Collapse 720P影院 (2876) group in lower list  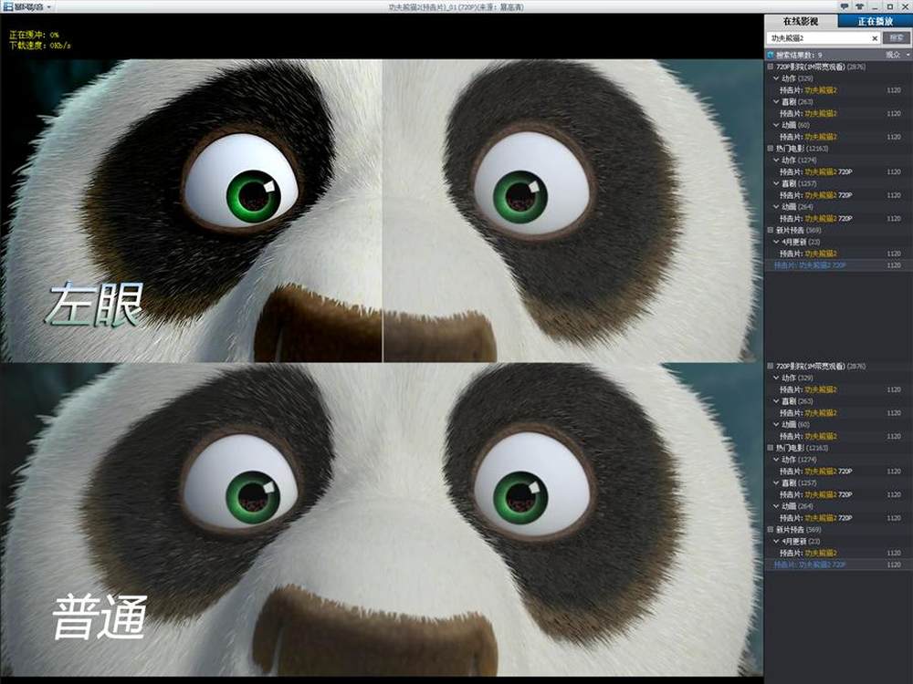tap(771, 367)
